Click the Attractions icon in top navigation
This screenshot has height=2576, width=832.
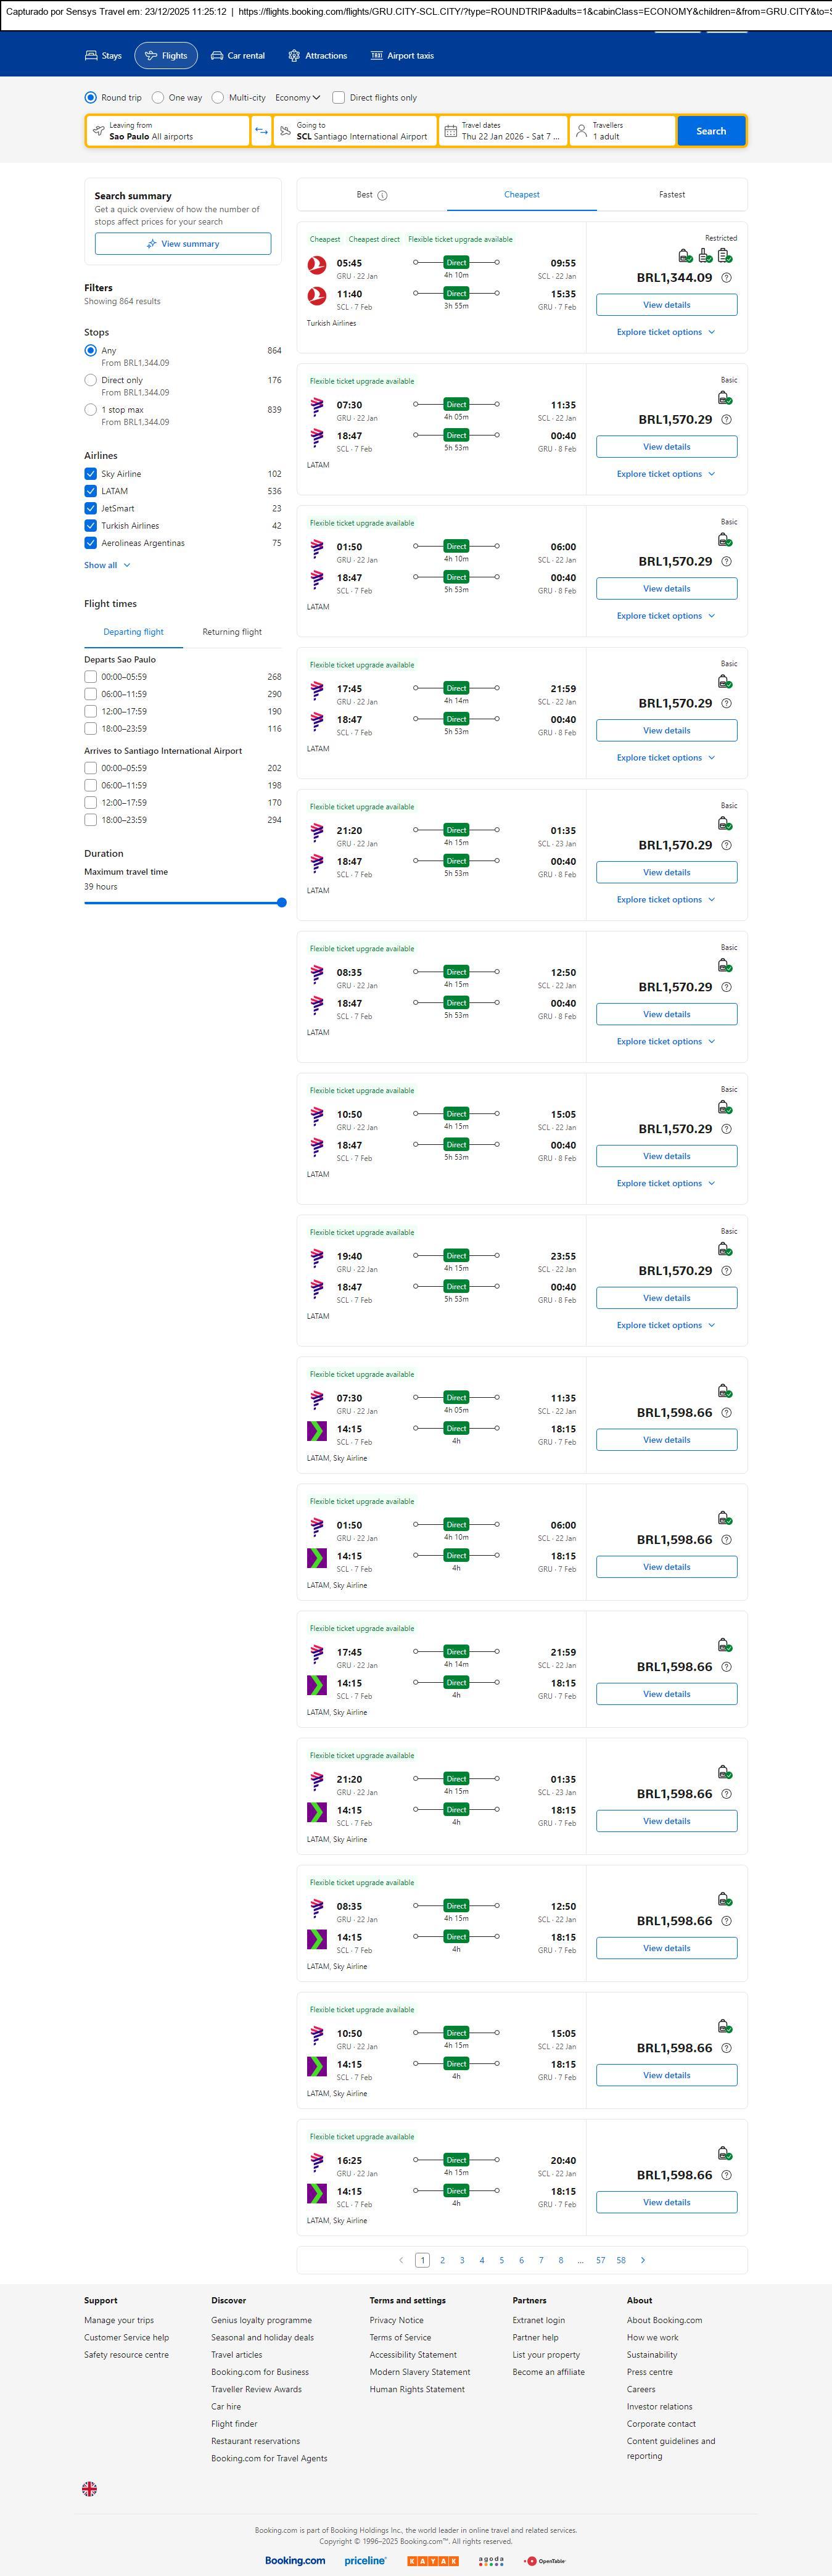[x=294, y=56]
